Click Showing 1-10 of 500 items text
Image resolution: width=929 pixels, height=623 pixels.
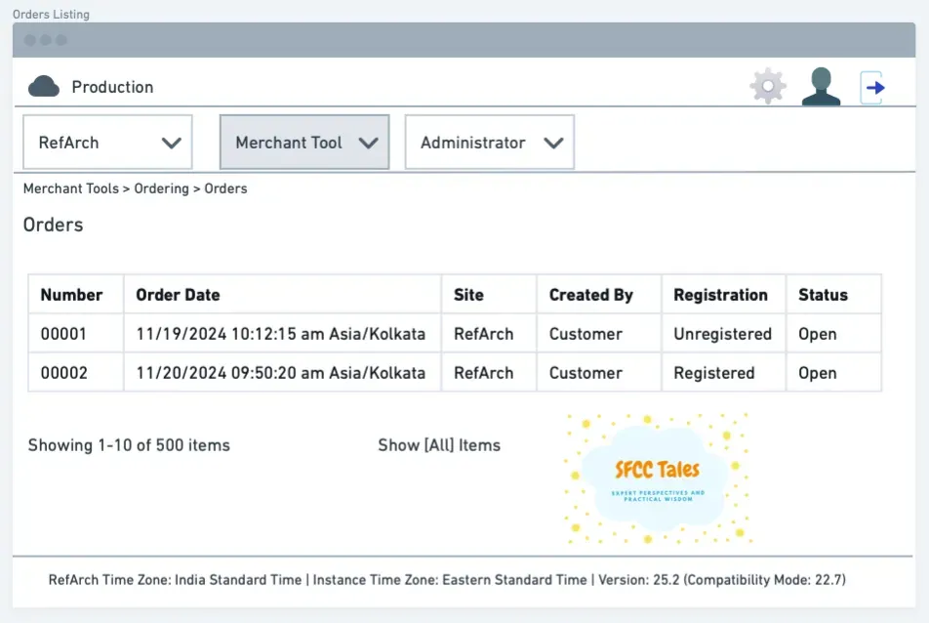point(128,444)
